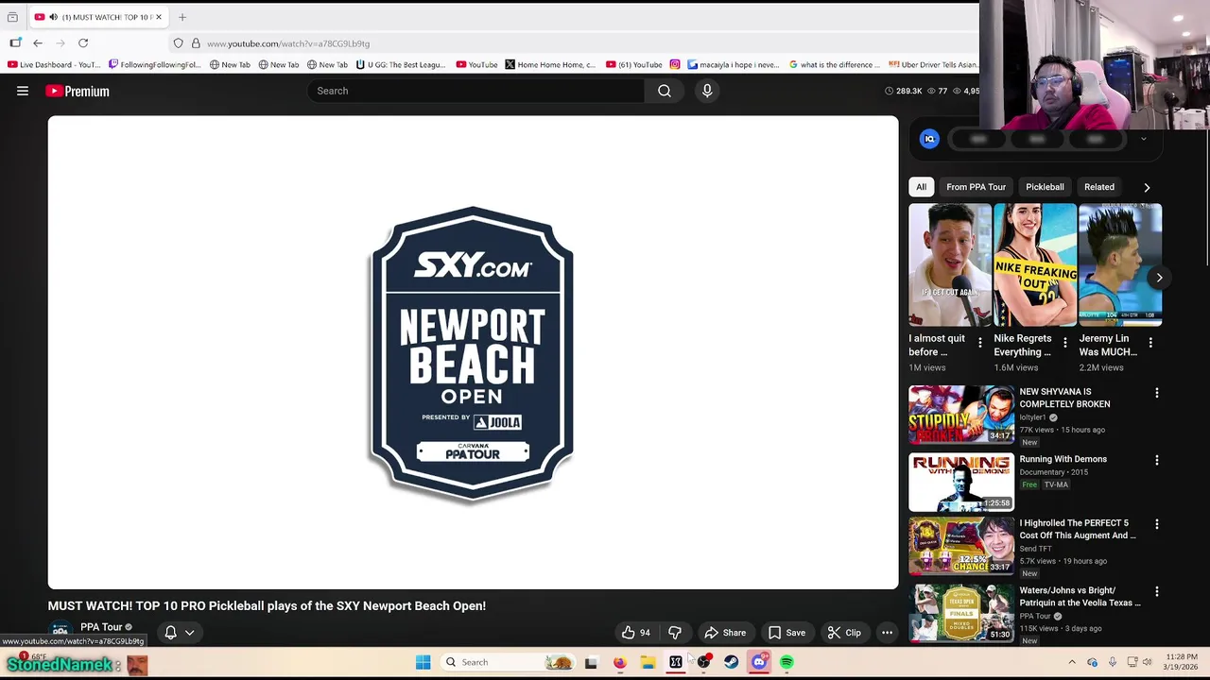This screenshot has width=1210, height=680.
Task: Open the Windows Start menu
Action: pyautogui.click(x=423, y=662)
